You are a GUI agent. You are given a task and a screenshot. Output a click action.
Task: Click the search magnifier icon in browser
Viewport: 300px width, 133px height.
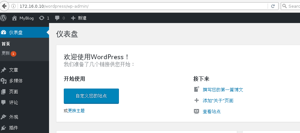pos(285,6)
